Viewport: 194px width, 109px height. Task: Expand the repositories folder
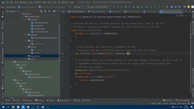[25, 56]
